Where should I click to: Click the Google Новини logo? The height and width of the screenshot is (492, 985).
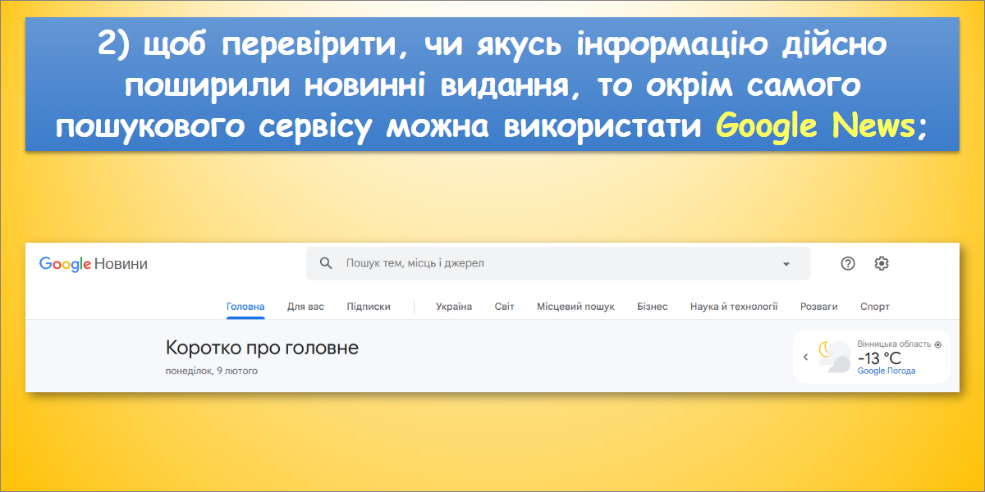pyautogui.click(x=94, y=264)
